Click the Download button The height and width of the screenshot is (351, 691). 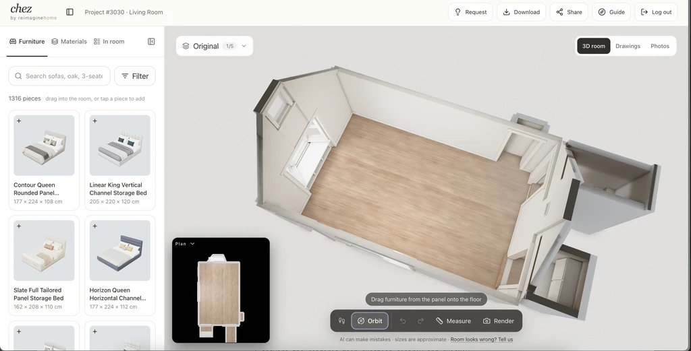[x=522, y=12]
